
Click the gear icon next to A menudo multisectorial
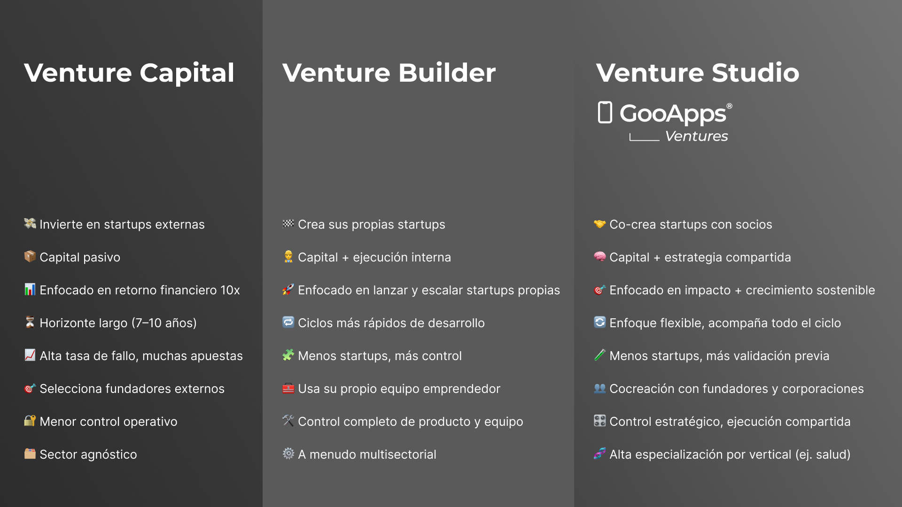pyautogui.click(x=288, y=454)
